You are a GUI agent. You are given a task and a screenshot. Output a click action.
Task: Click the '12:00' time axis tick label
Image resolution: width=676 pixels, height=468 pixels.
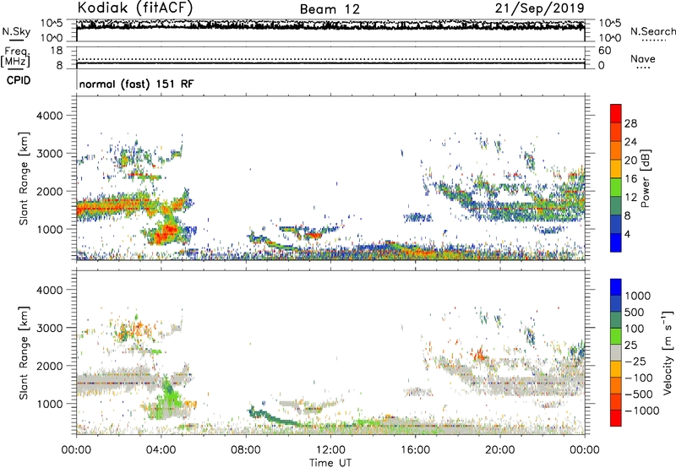[330, 450]
